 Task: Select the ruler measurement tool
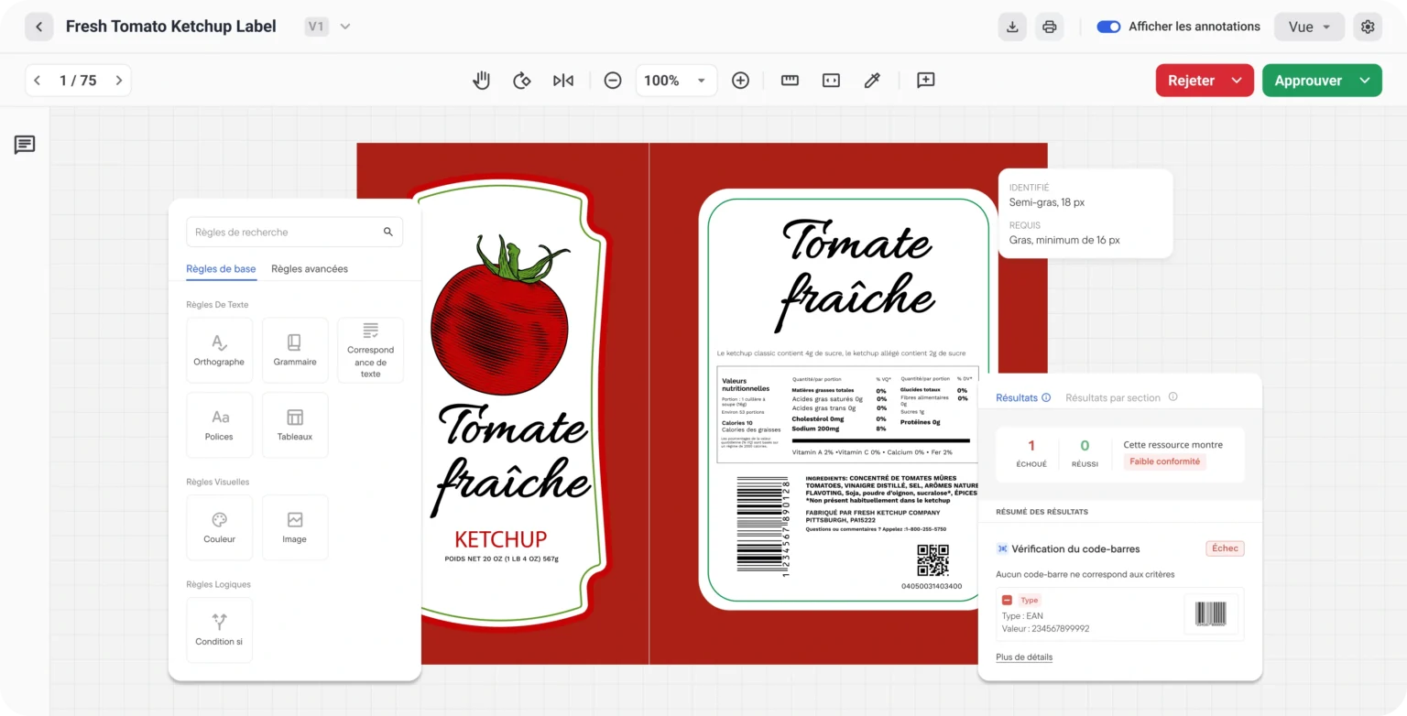click(x=790, y=81)
